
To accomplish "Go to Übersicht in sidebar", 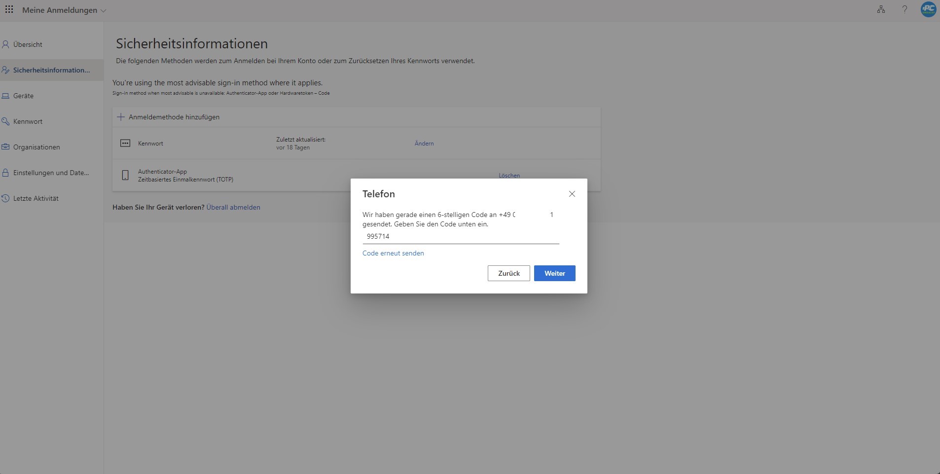I will tap(28, 44).
